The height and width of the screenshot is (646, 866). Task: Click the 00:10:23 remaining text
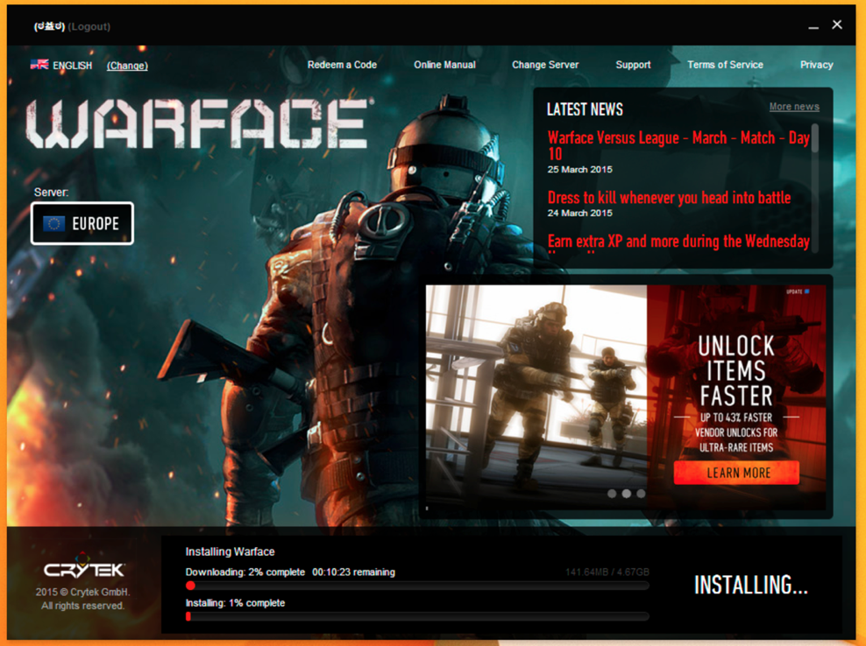pyautogui.click(x=353, y=572)
